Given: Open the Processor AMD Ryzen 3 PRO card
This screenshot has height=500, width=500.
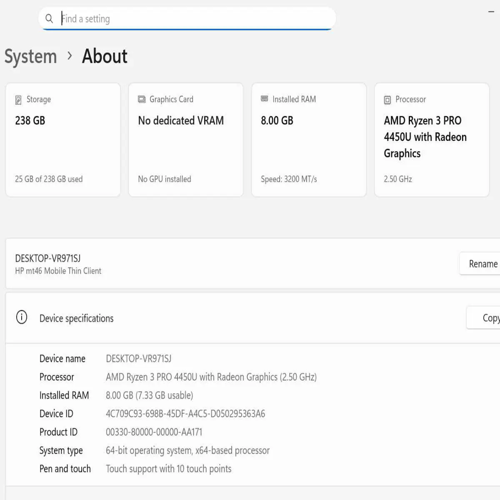Looking at the screenshot, I should (x=432, y=140).
